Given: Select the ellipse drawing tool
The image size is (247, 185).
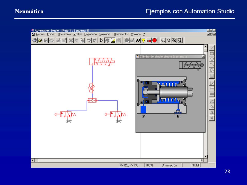Looking at the screenshot, I should (x=212, y=59).
